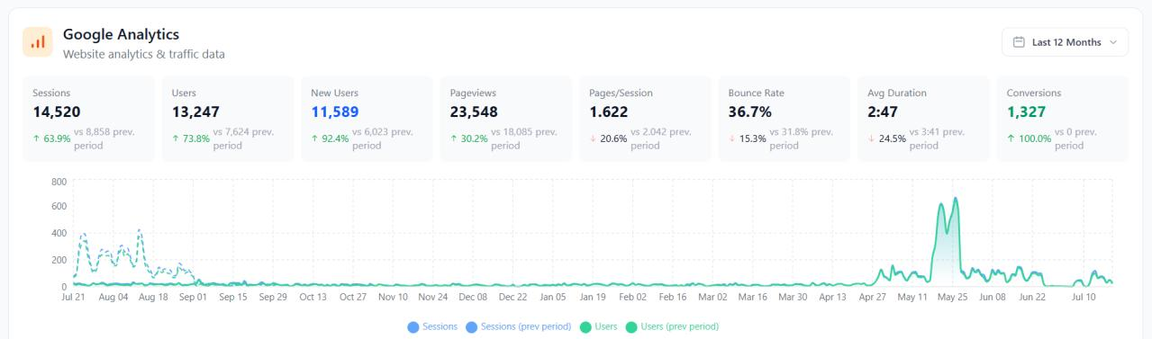Screen dimensions: 1152x339
Task: Toggle the Users series in the legend
Action: 599,326
